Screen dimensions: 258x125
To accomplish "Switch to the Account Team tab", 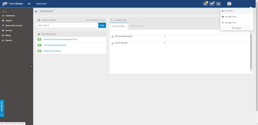I will [x=118, y=26].
